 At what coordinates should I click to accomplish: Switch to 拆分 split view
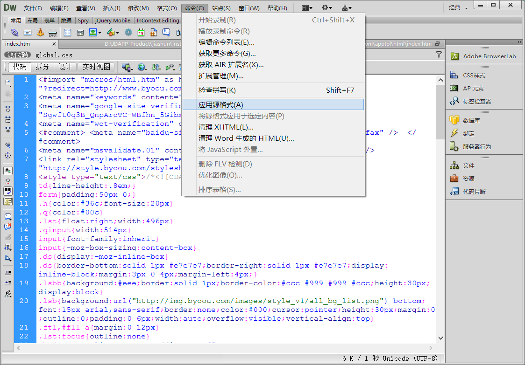click(x=43, y=67)
